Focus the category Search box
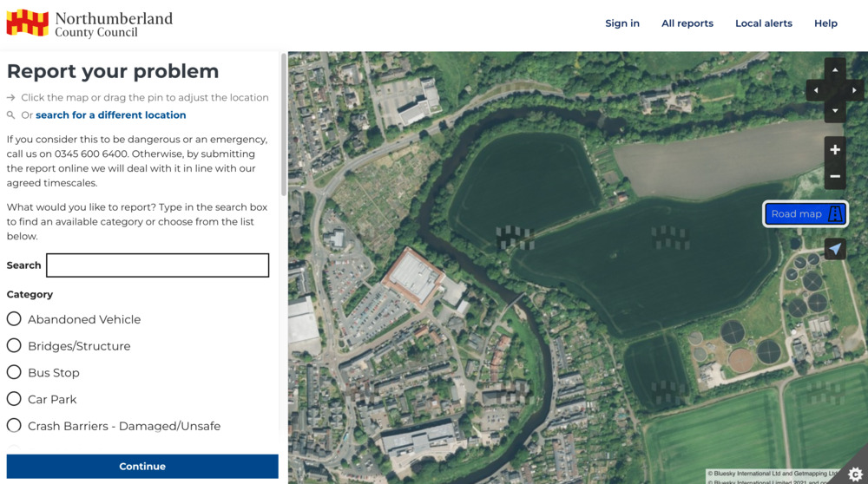Screen dimensions: 868x484 click(158, 265)
